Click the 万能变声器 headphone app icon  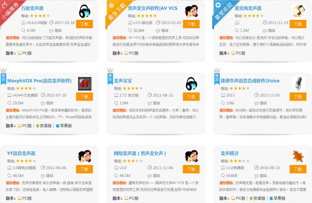point(85,11)
